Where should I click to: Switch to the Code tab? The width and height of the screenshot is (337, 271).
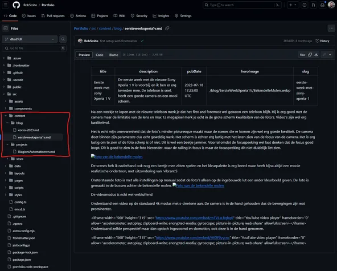pyautogui.click(x=10, y=16)
